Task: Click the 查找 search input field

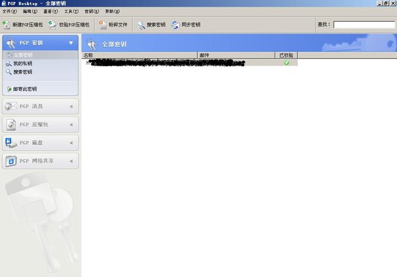Action: [364, 24]
